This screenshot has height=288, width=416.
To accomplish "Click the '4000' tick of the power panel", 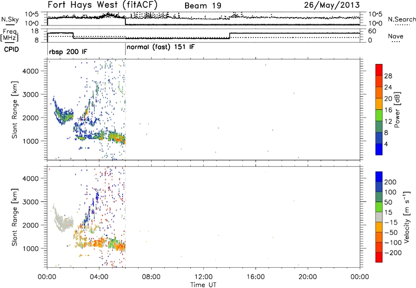I will (31, 71).
